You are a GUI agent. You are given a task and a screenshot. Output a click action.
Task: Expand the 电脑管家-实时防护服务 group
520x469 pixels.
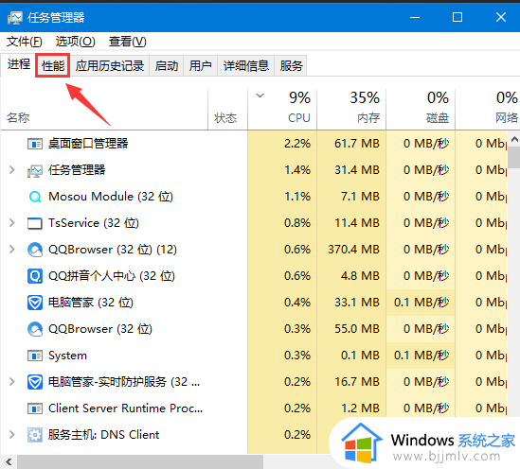click(x=12, y=382)
